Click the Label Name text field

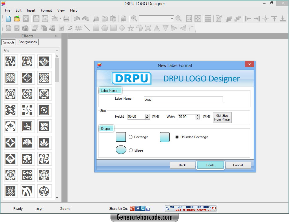pyautogui.click(x=183, y=99)
